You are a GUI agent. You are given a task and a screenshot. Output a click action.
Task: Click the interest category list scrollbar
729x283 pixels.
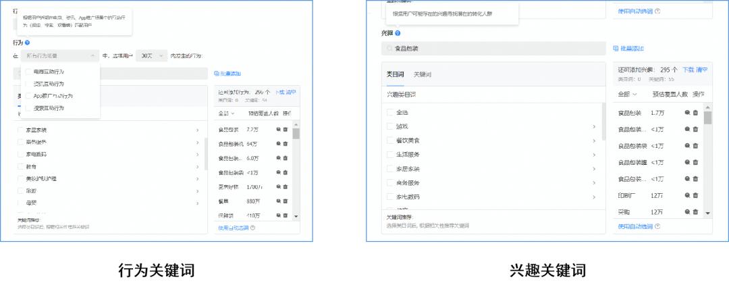(604, 122)
